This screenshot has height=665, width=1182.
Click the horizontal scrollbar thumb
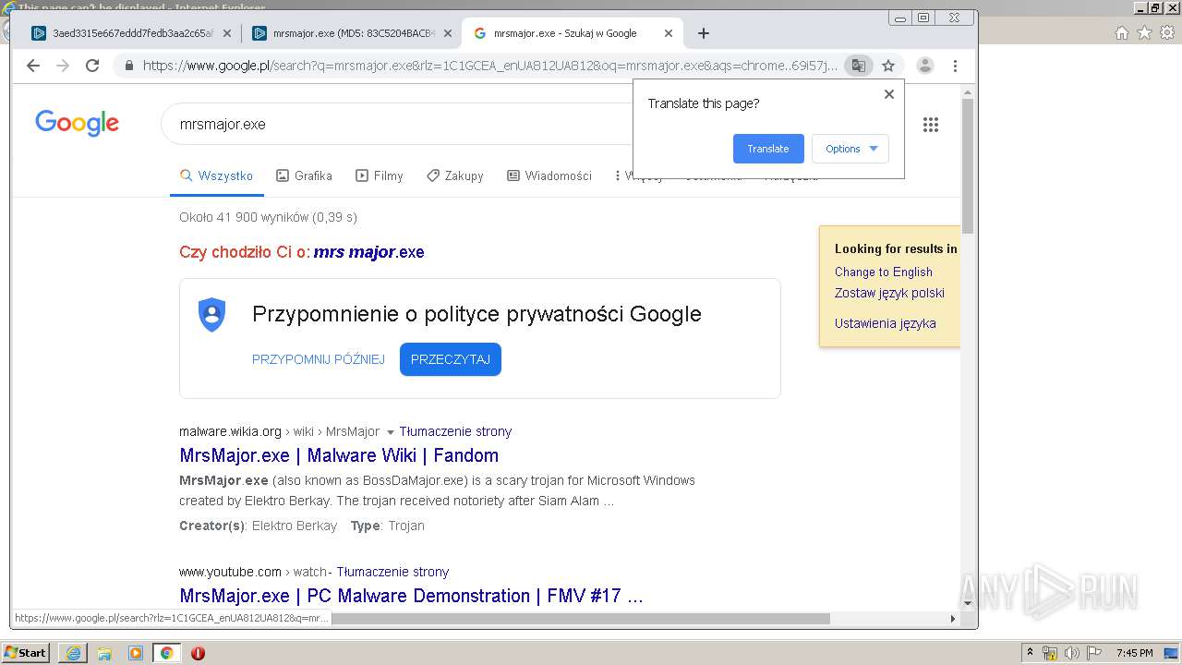point(580,619)
